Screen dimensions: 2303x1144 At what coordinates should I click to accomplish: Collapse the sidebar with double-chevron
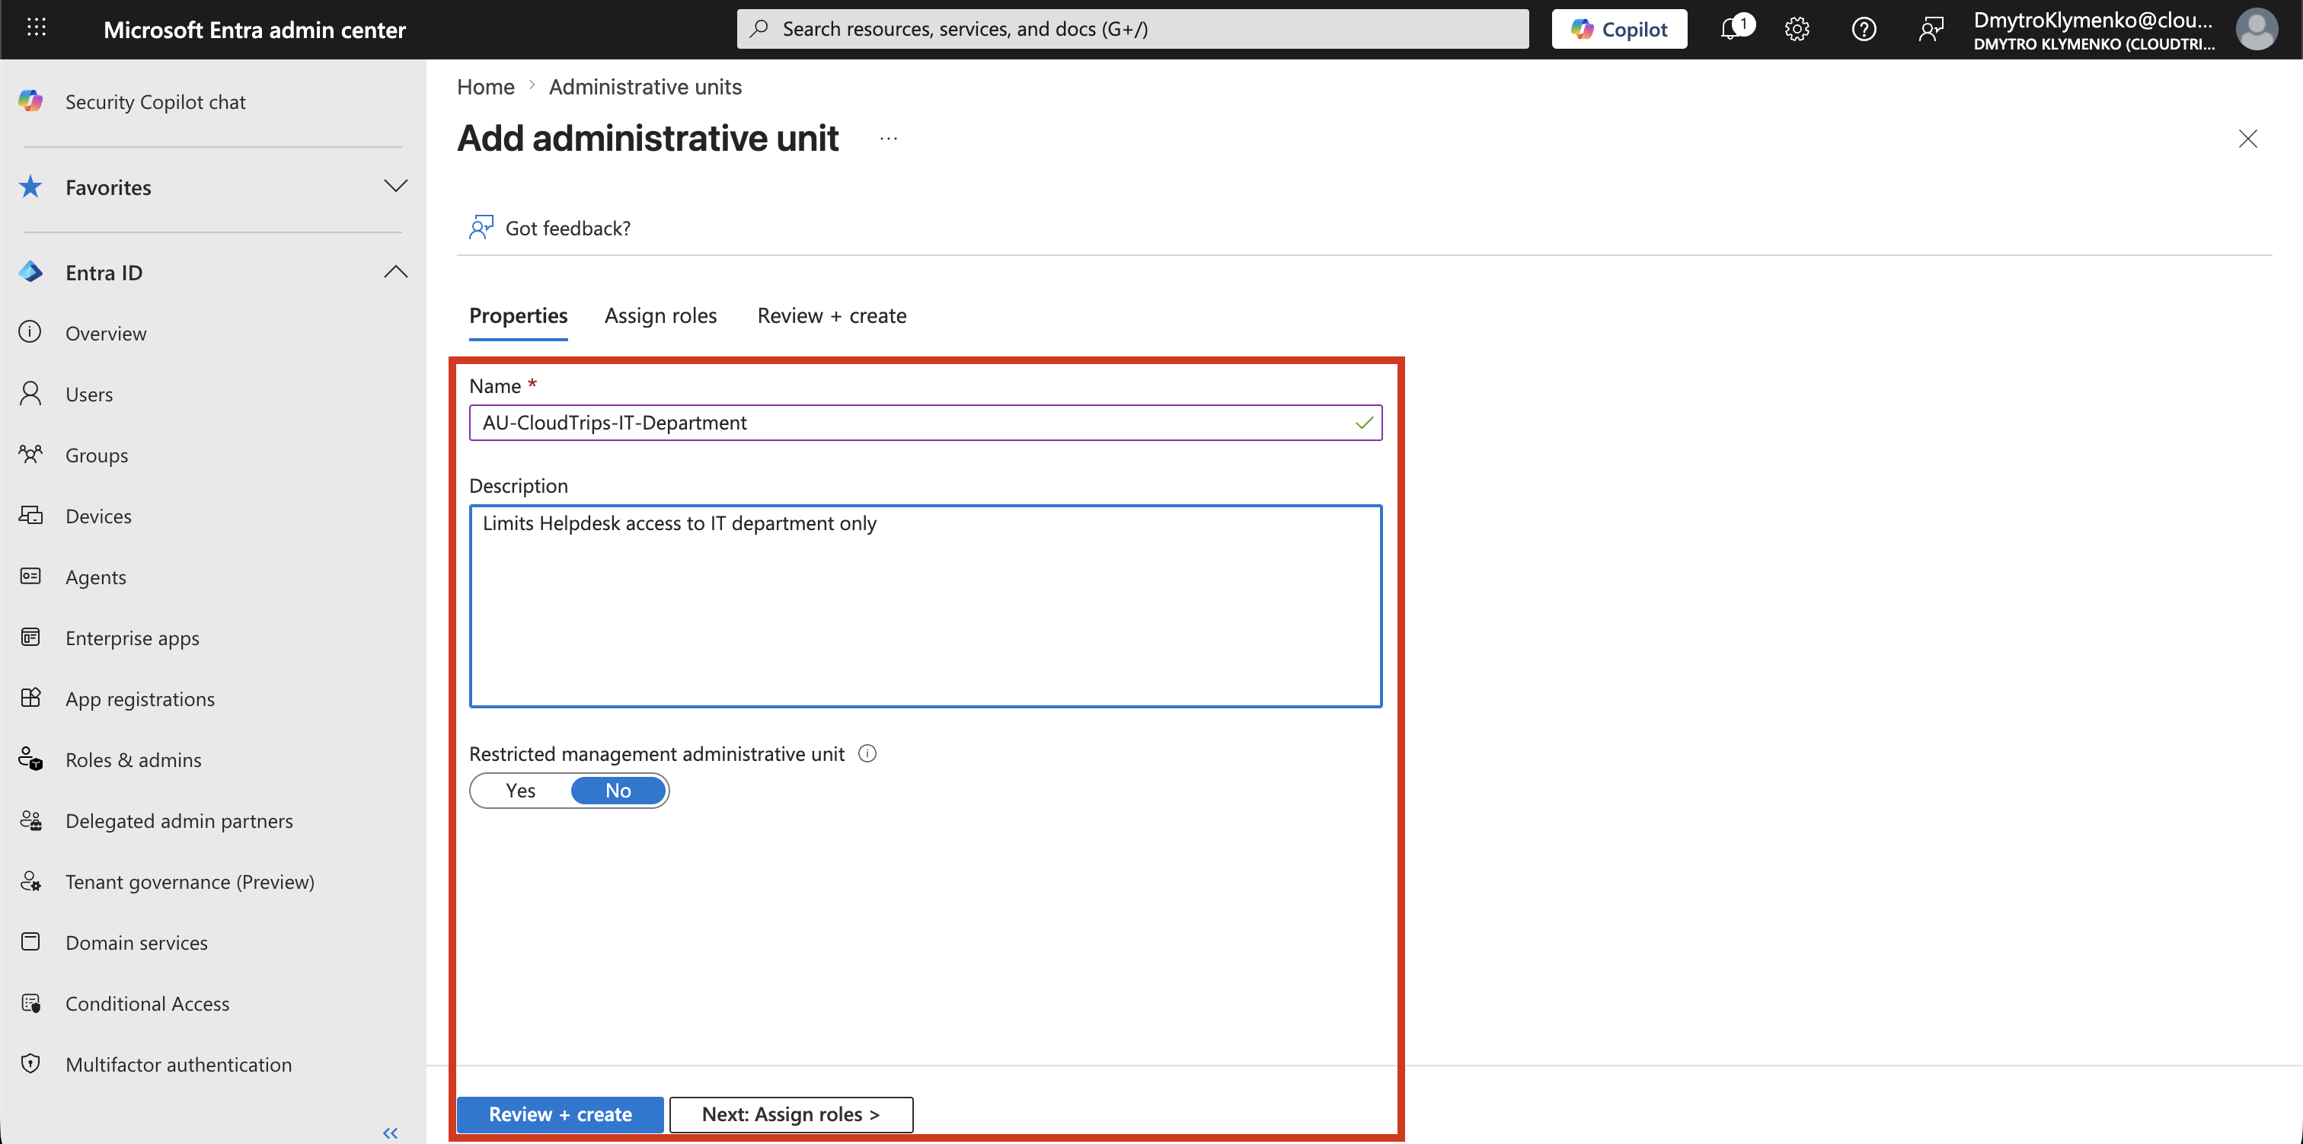(391, 1133)
